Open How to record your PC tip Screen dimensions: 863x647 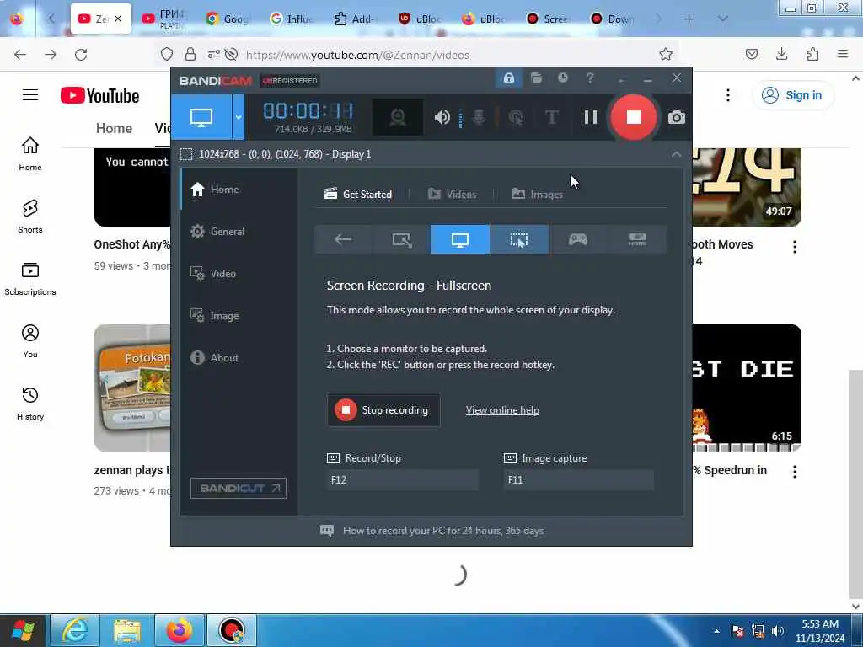pos(432,531)
